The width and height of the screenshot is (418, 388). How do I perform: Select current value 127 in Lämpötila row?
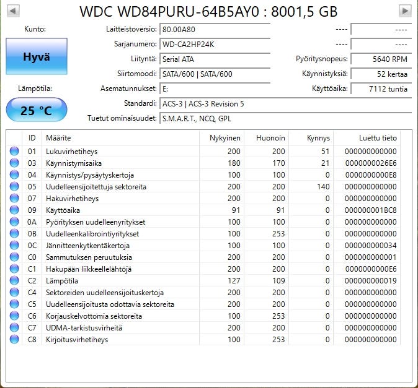[234, 280]
